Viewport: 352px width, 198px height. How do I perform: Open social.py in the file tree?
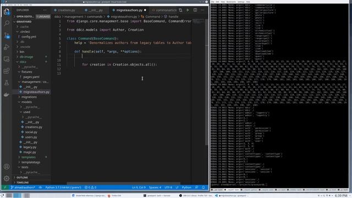point(31,132)
